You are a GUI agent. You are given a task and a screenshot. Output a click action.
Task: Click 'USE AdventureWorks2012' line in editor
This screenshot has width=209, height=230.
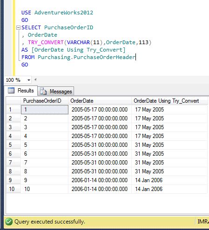coord(57,13)
